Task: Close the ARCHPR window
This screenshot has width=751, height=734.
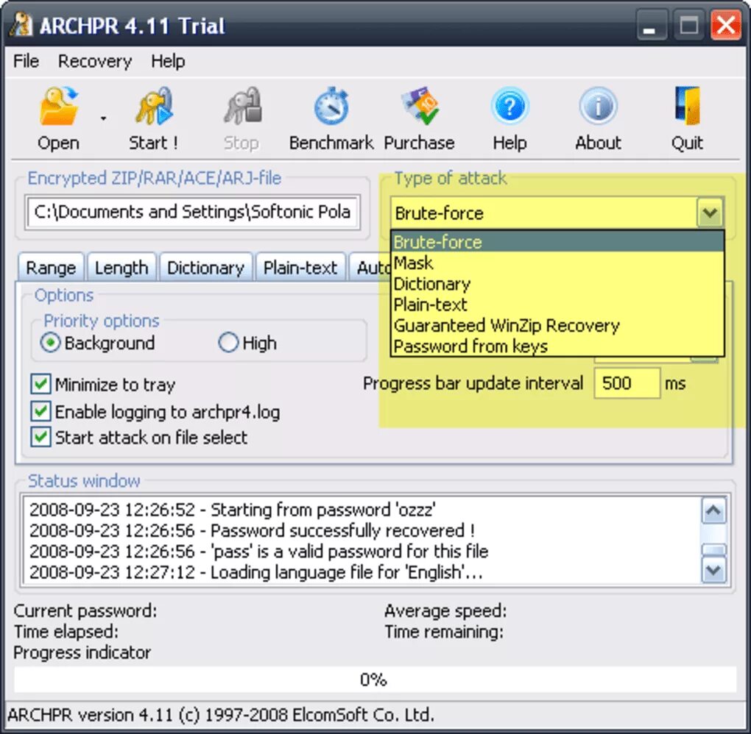Action: (726, 25)
